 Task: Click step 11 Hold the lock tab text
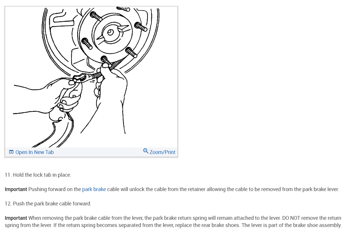(x=38, y=175)
